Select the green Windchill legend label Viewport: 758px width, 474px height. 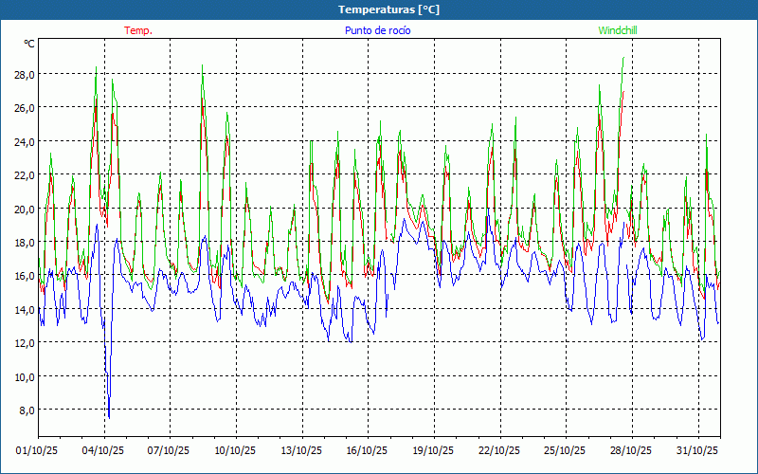(618, 30)
